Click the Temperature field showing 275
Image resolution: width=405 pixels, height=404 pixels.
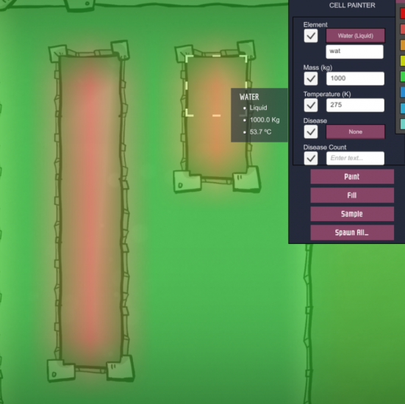(355, 105)
